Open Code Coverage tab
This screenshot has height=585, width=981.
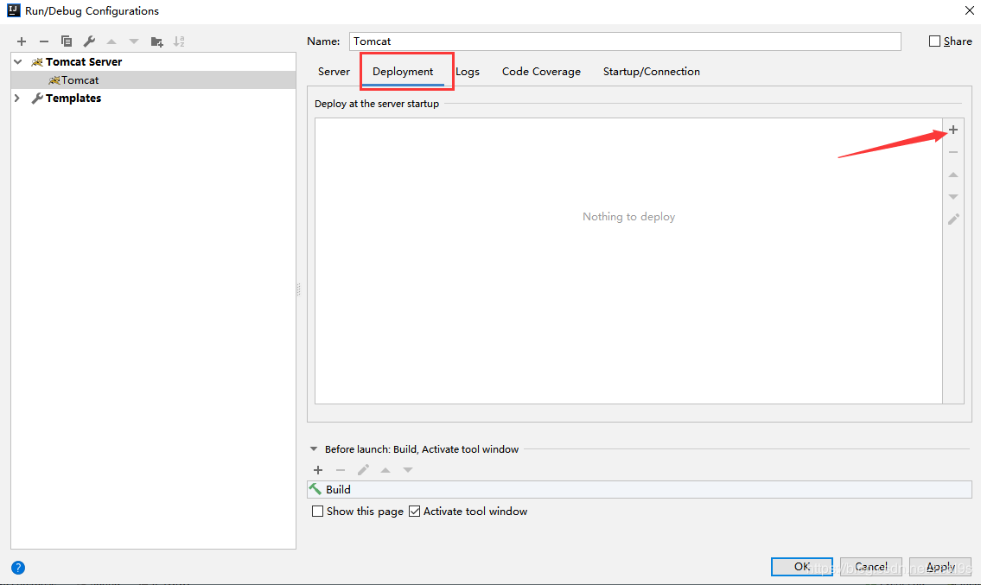click(541, 72)
